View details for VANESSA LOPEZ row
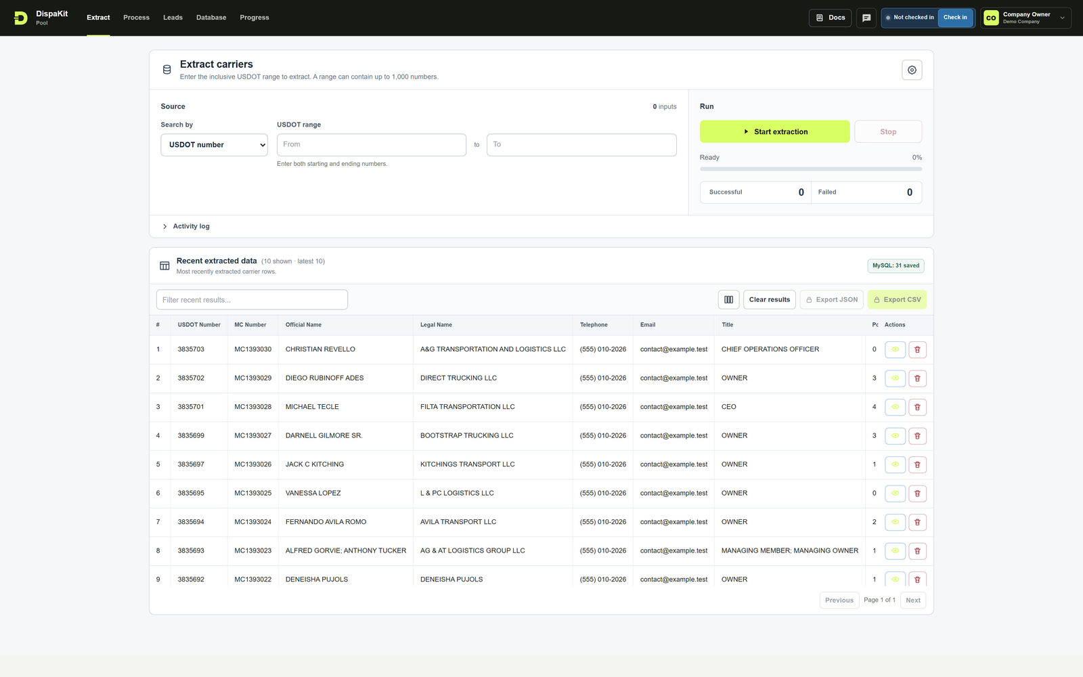Image resolution: width=1083 pixels, height=677 pixels. tap(895, 494)
